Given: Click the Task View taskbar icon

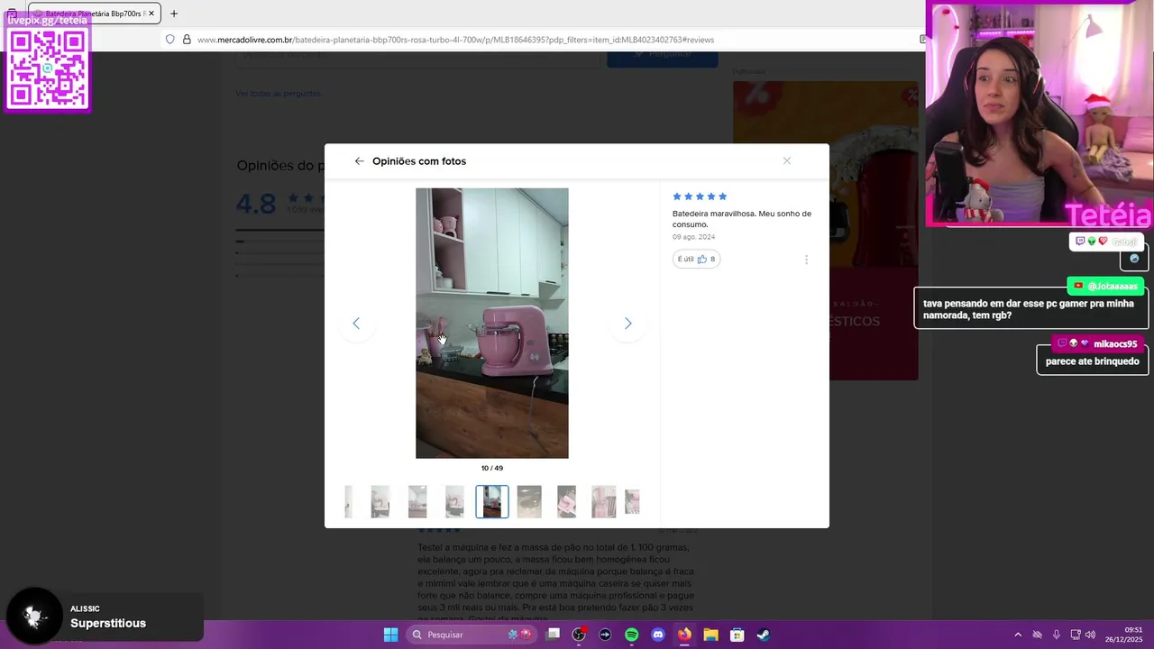Looking at the screenshot, I should [553, 635].
